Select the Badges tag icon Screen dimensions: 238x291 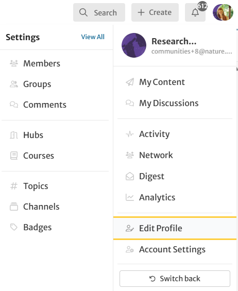[x=14, y=227]
